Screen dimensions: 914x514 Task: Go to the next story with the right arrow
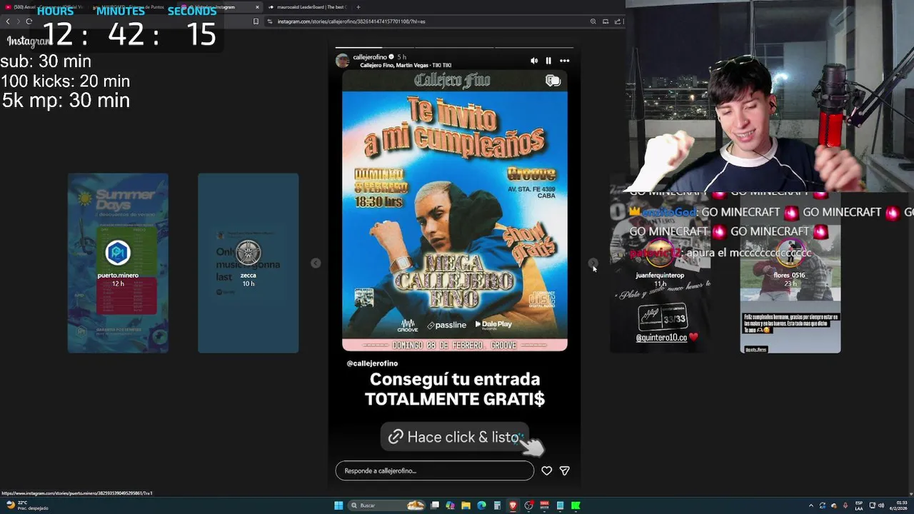pyautogui.click(x=593, y=263)
